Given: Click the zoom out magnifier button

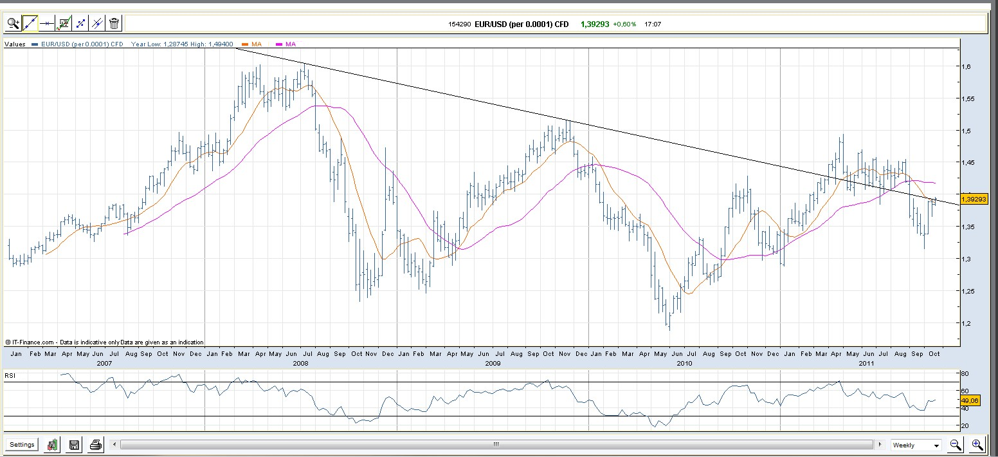Looking at the screenshot, I should [956, 445].
